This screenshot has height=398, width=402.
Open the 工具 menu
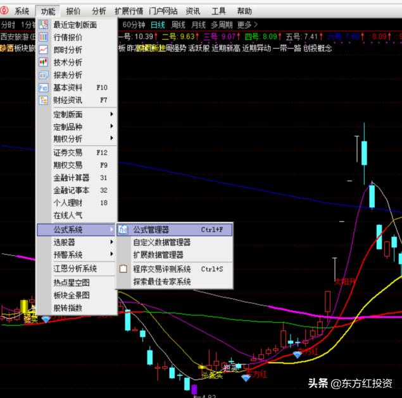pos(218,11)
